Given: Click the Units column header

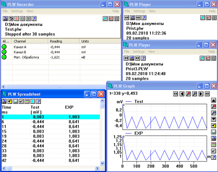Looking at the screenshot, I should tap(100, 41).
